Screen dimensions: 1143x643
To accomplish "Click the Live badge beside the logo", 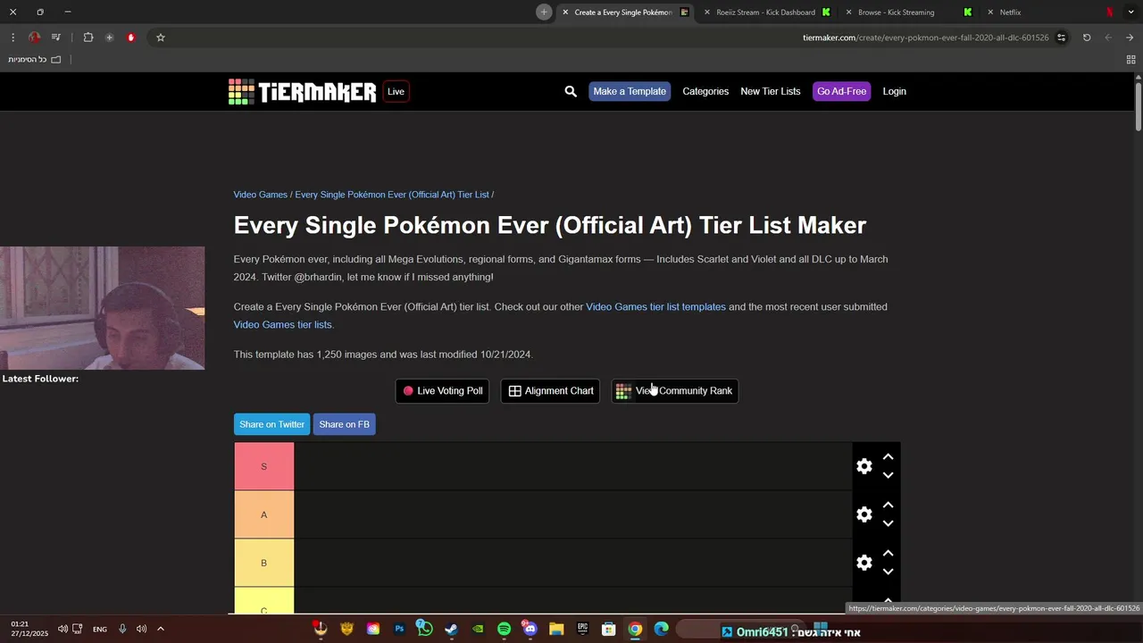I will [396, 91].
